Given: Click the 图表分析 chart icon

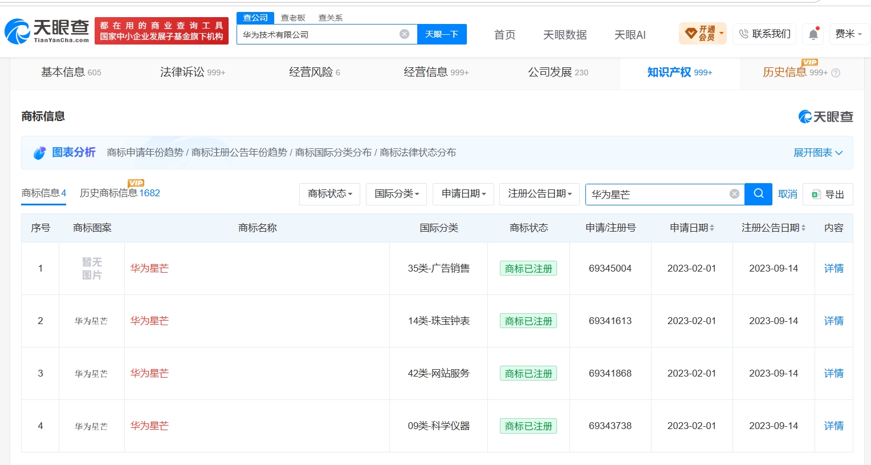Looking at the screenshot, I should [x=39, y=153].
